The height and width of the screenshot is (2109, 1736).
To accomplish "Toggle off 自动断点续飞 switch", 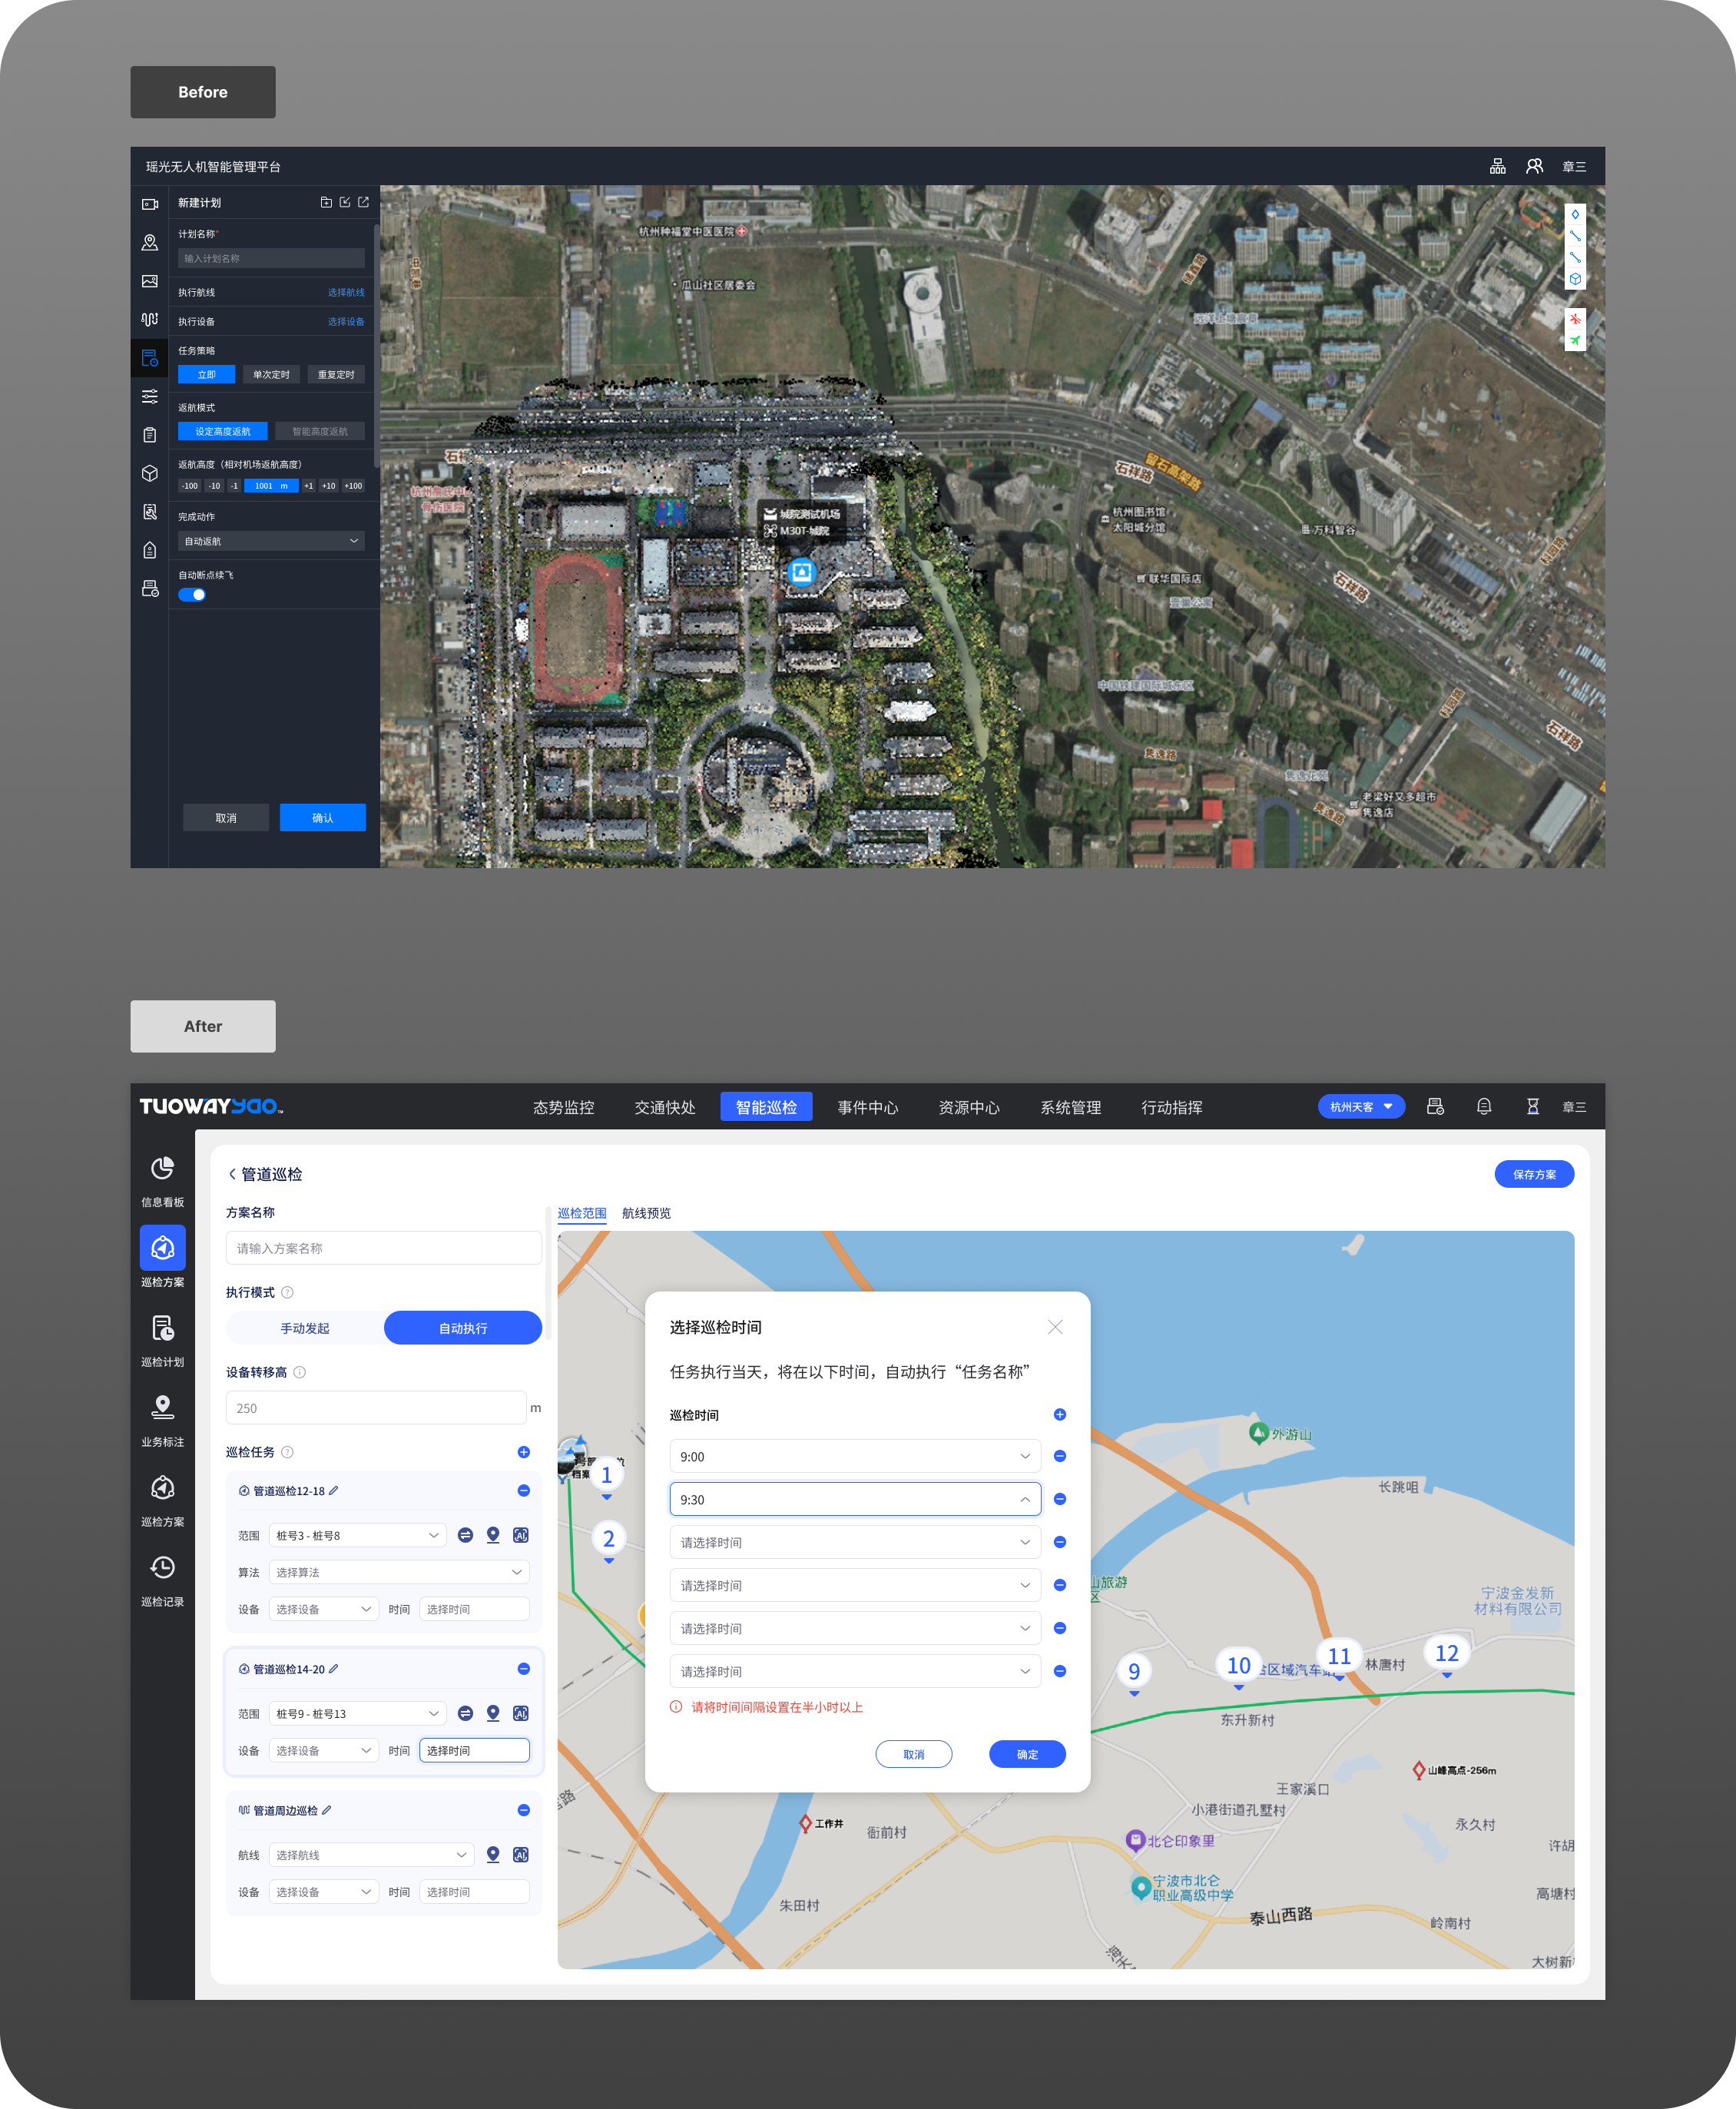I will pyautogui.click(x=192, y=594).
